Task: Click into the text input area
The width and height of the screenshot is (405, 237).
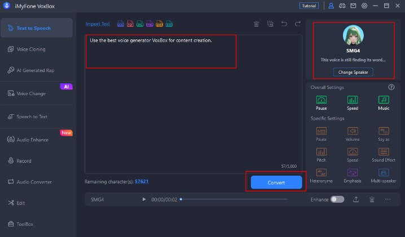Action: [x=193, y=104]
